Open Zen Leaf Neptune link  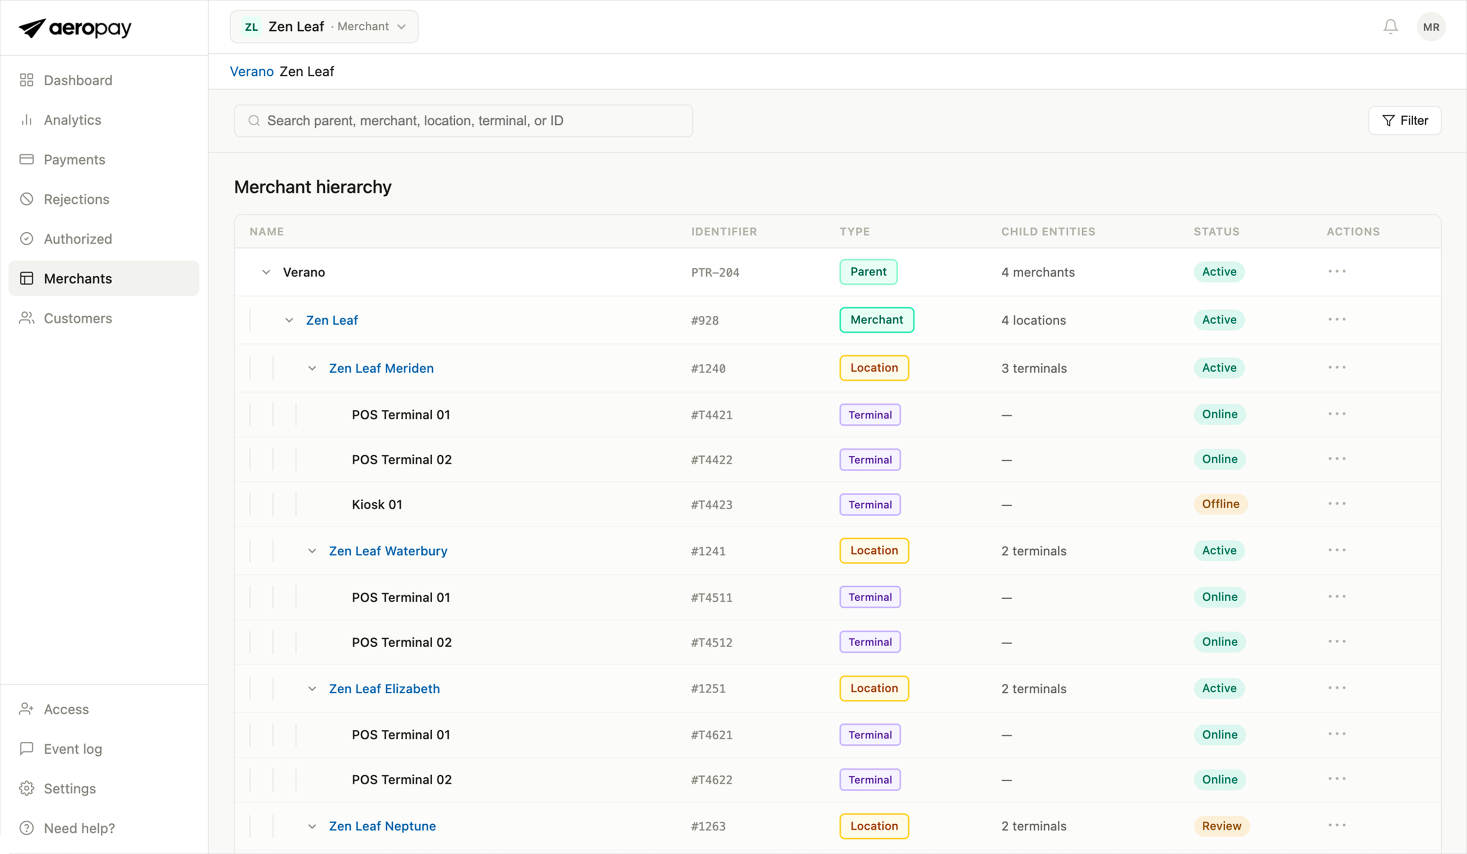(383, 826)
